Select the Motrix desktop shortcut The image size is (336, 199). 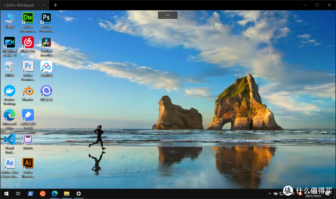[28, 141]
